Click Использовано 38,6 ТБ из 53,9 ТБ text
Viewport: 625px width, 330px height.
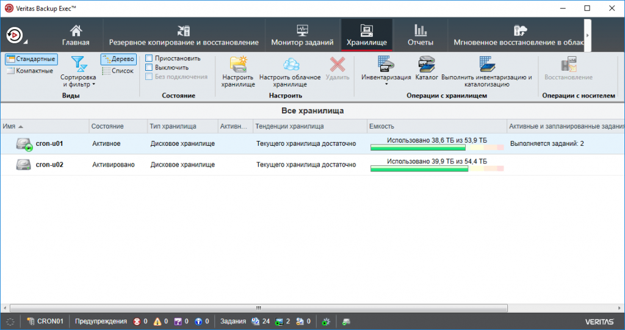437,140
